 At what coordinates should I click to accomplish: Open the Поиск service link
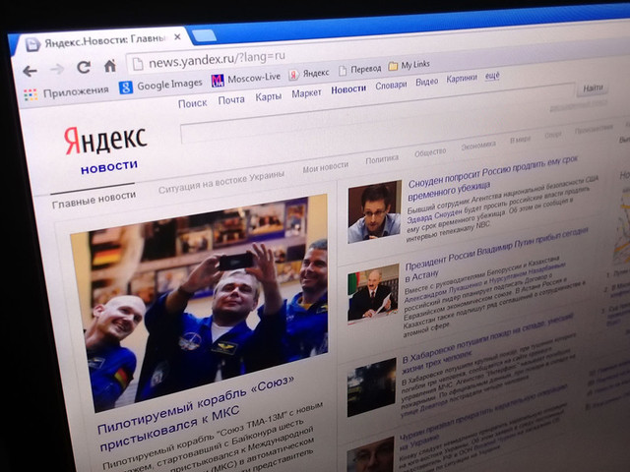[193, 103]
